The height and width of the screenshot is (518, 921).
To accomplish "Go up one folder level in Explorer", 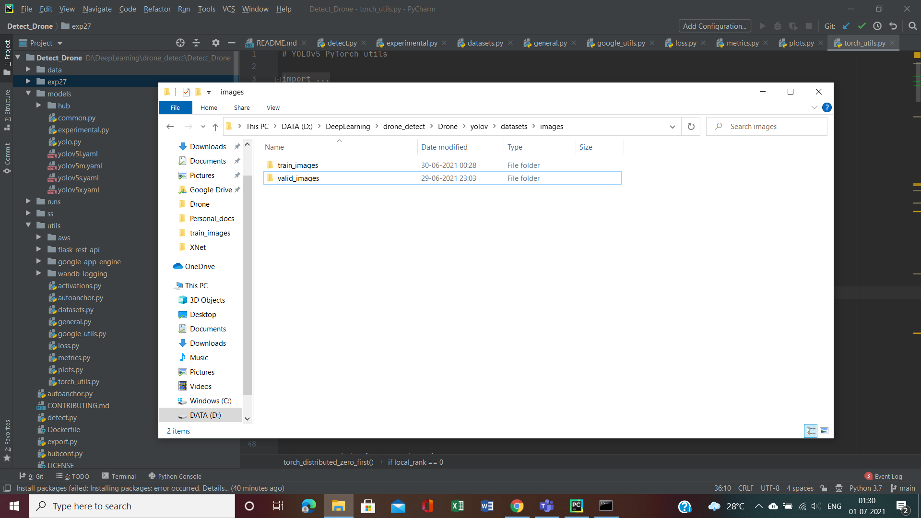I will 215,127.
